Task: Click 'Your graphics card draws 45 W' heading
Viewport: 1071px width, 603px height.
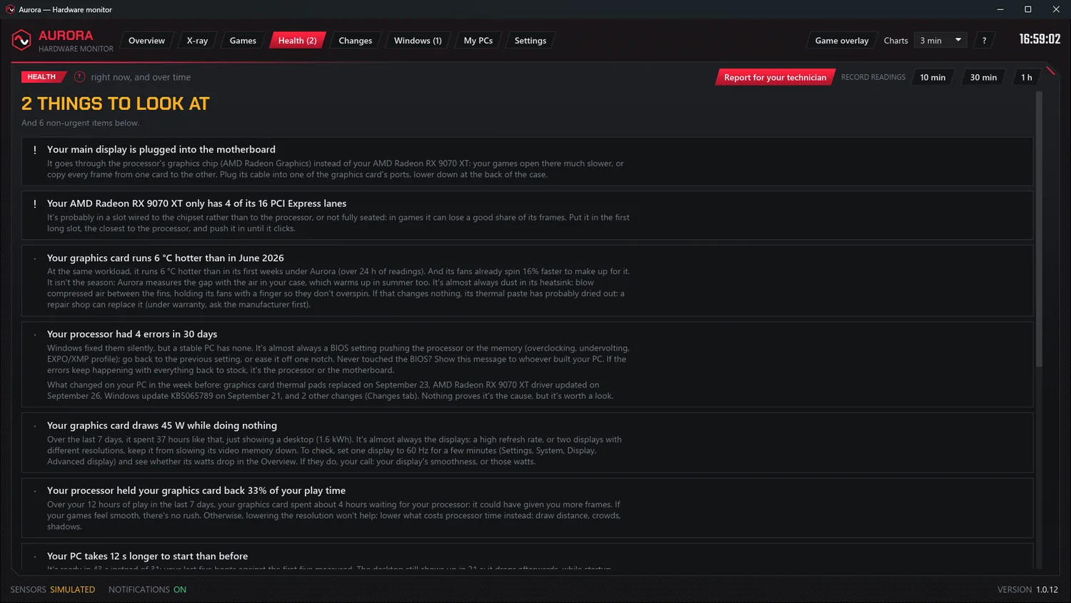Action: click(x=162, y=425)
